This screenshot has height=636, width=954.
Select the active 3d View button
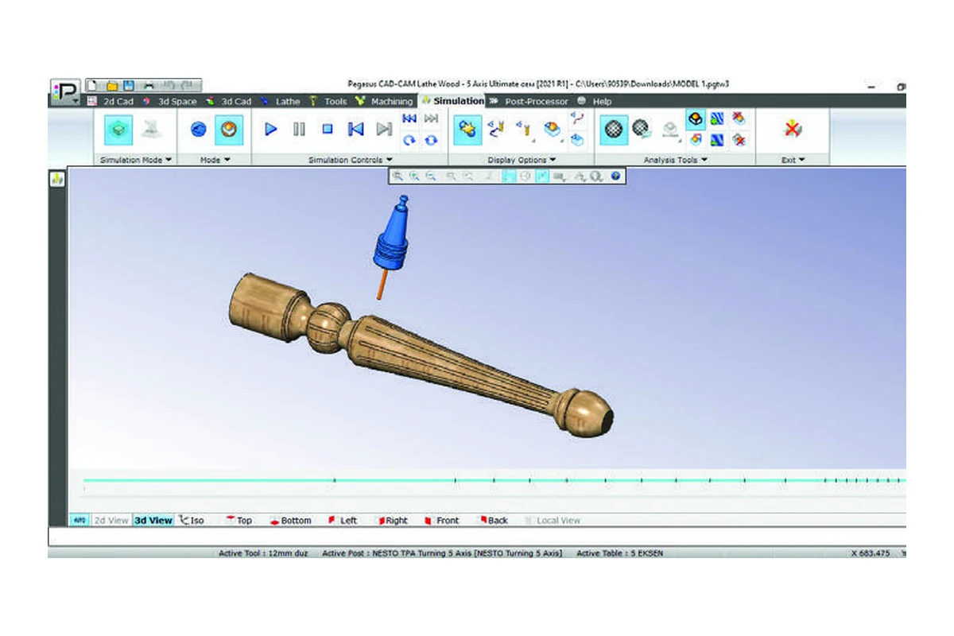pos(153,520)
